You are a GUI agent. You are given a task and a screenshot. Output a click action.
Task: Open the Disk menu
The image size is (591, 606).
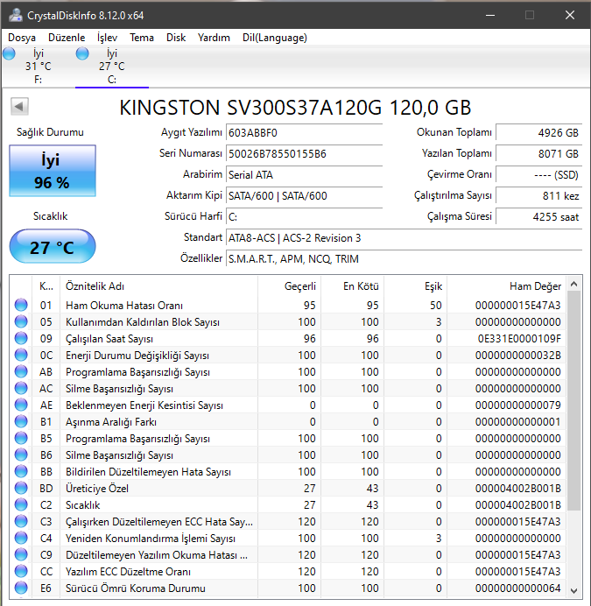pos(176,38)
